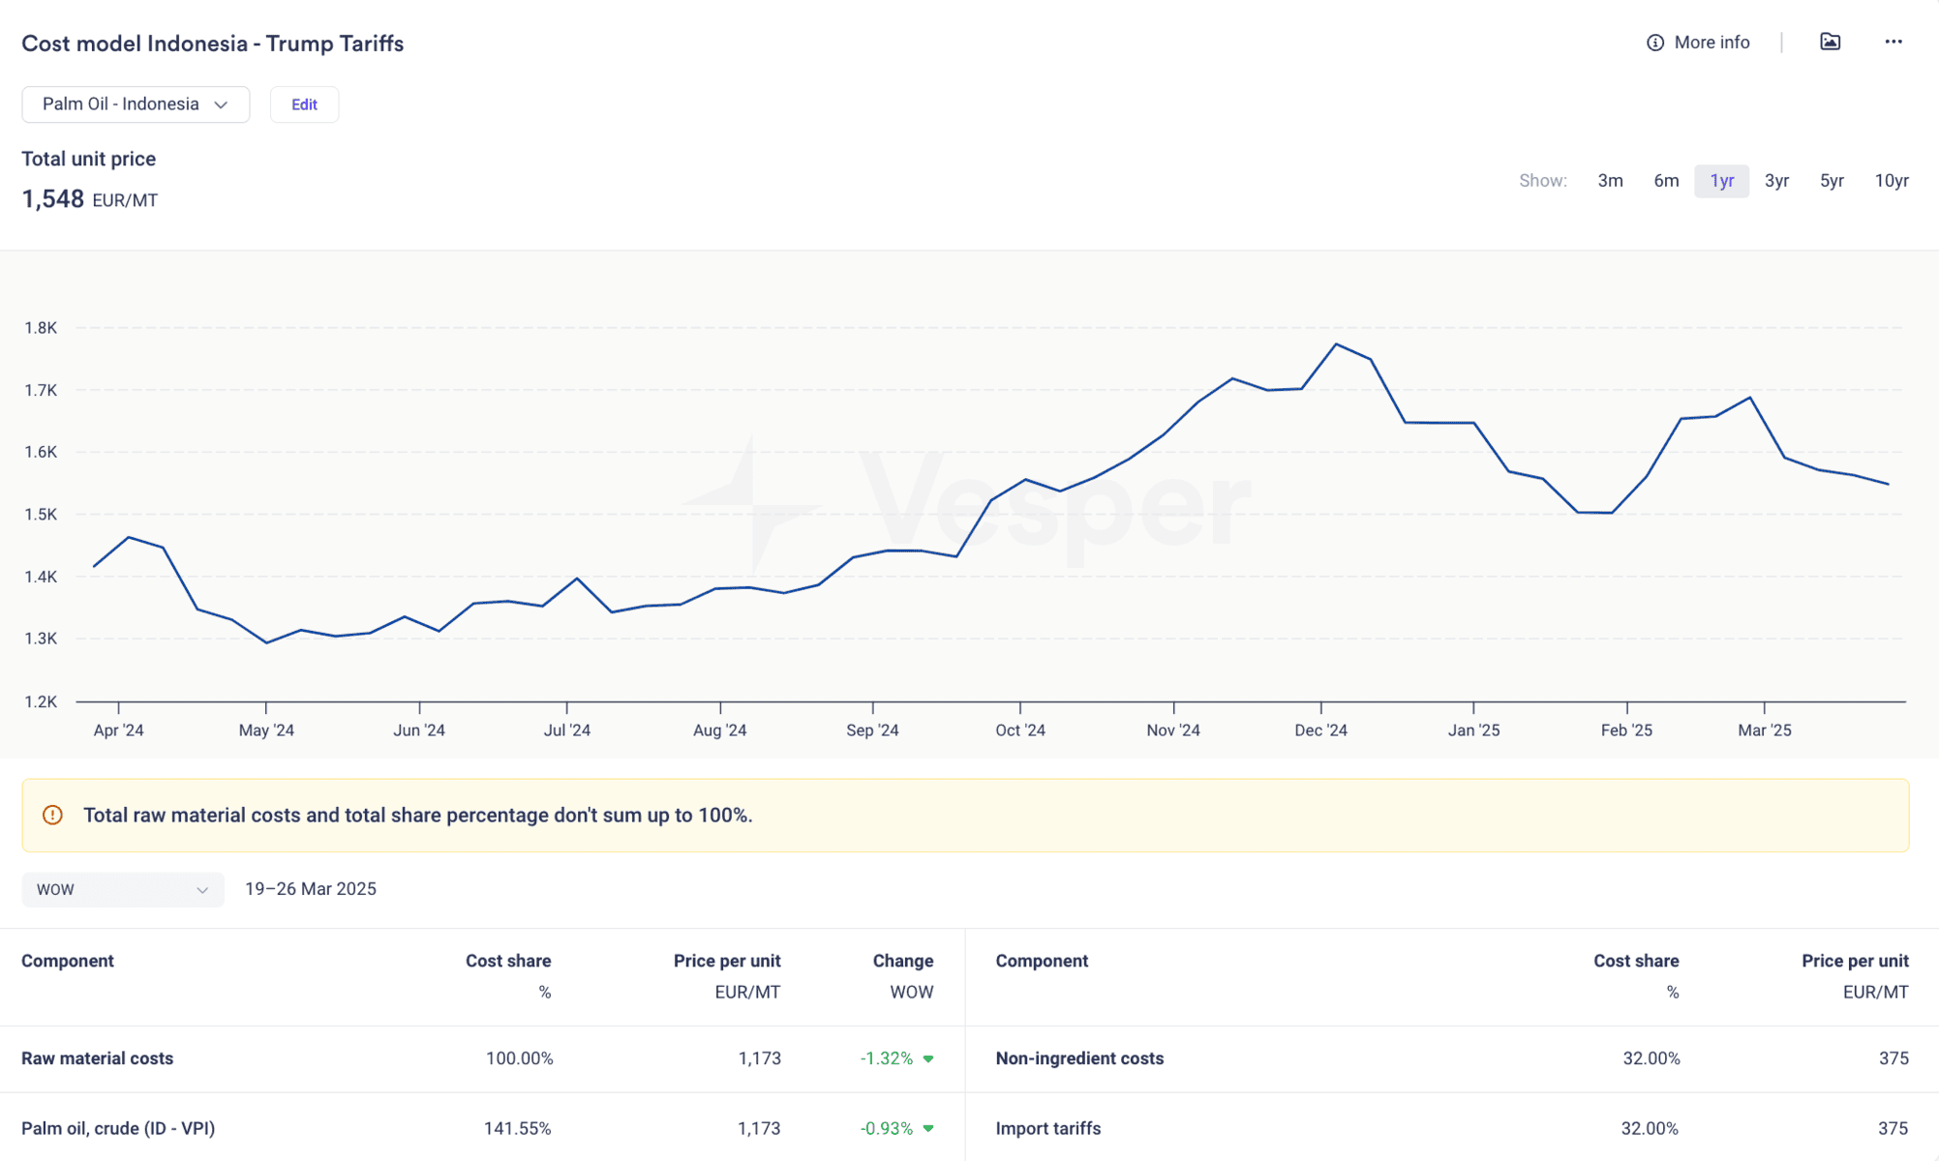Switch chart range to 3m
Screen dimensions: 1939x1161
(1609, 181)
